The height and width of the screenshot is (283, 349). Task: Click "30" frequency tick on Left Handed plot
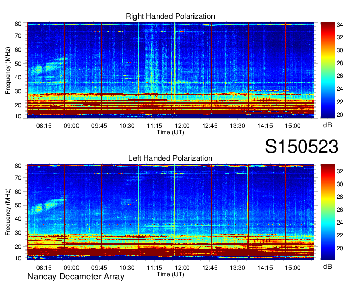(x=18, y=233)
